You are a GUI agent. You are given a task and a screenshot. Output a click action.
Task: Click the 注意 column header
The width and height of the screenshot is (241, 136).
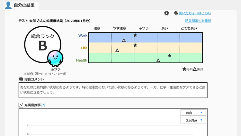pos(97,28)
